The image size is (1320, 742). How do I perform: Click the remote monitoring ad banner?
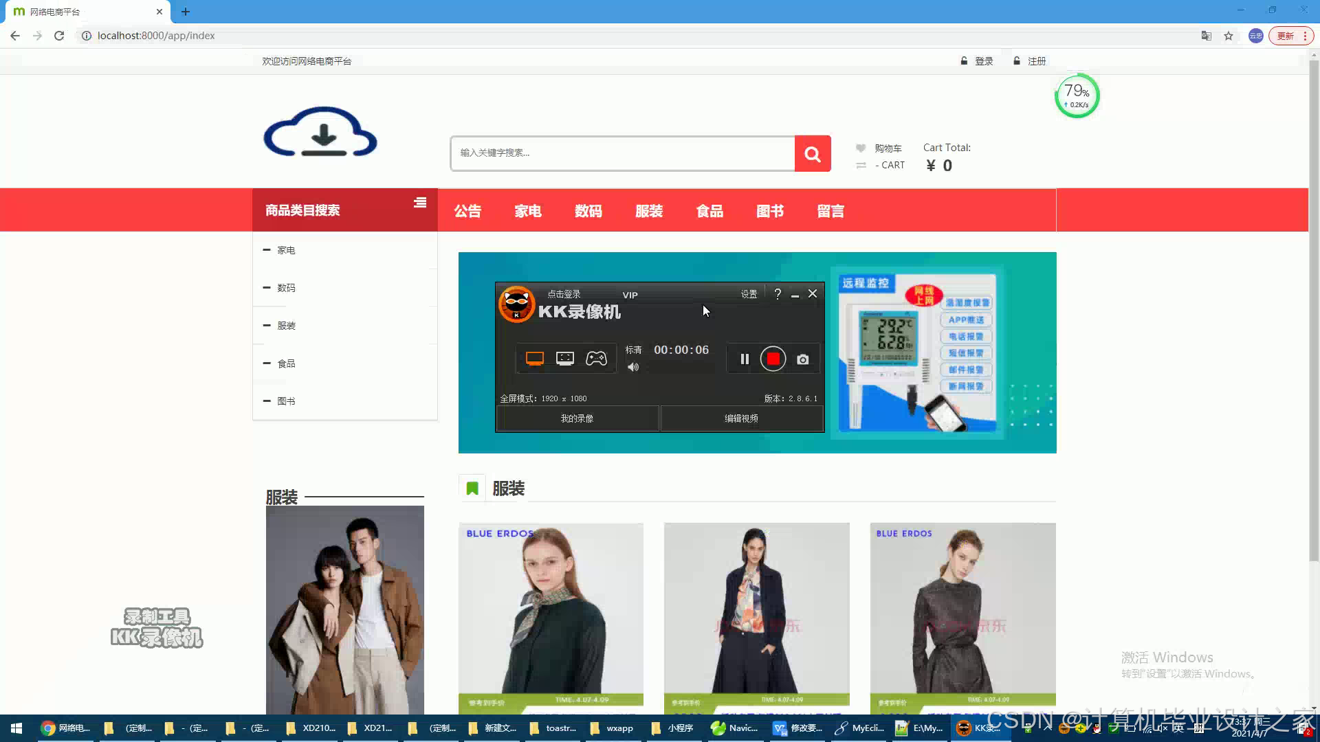917,352
